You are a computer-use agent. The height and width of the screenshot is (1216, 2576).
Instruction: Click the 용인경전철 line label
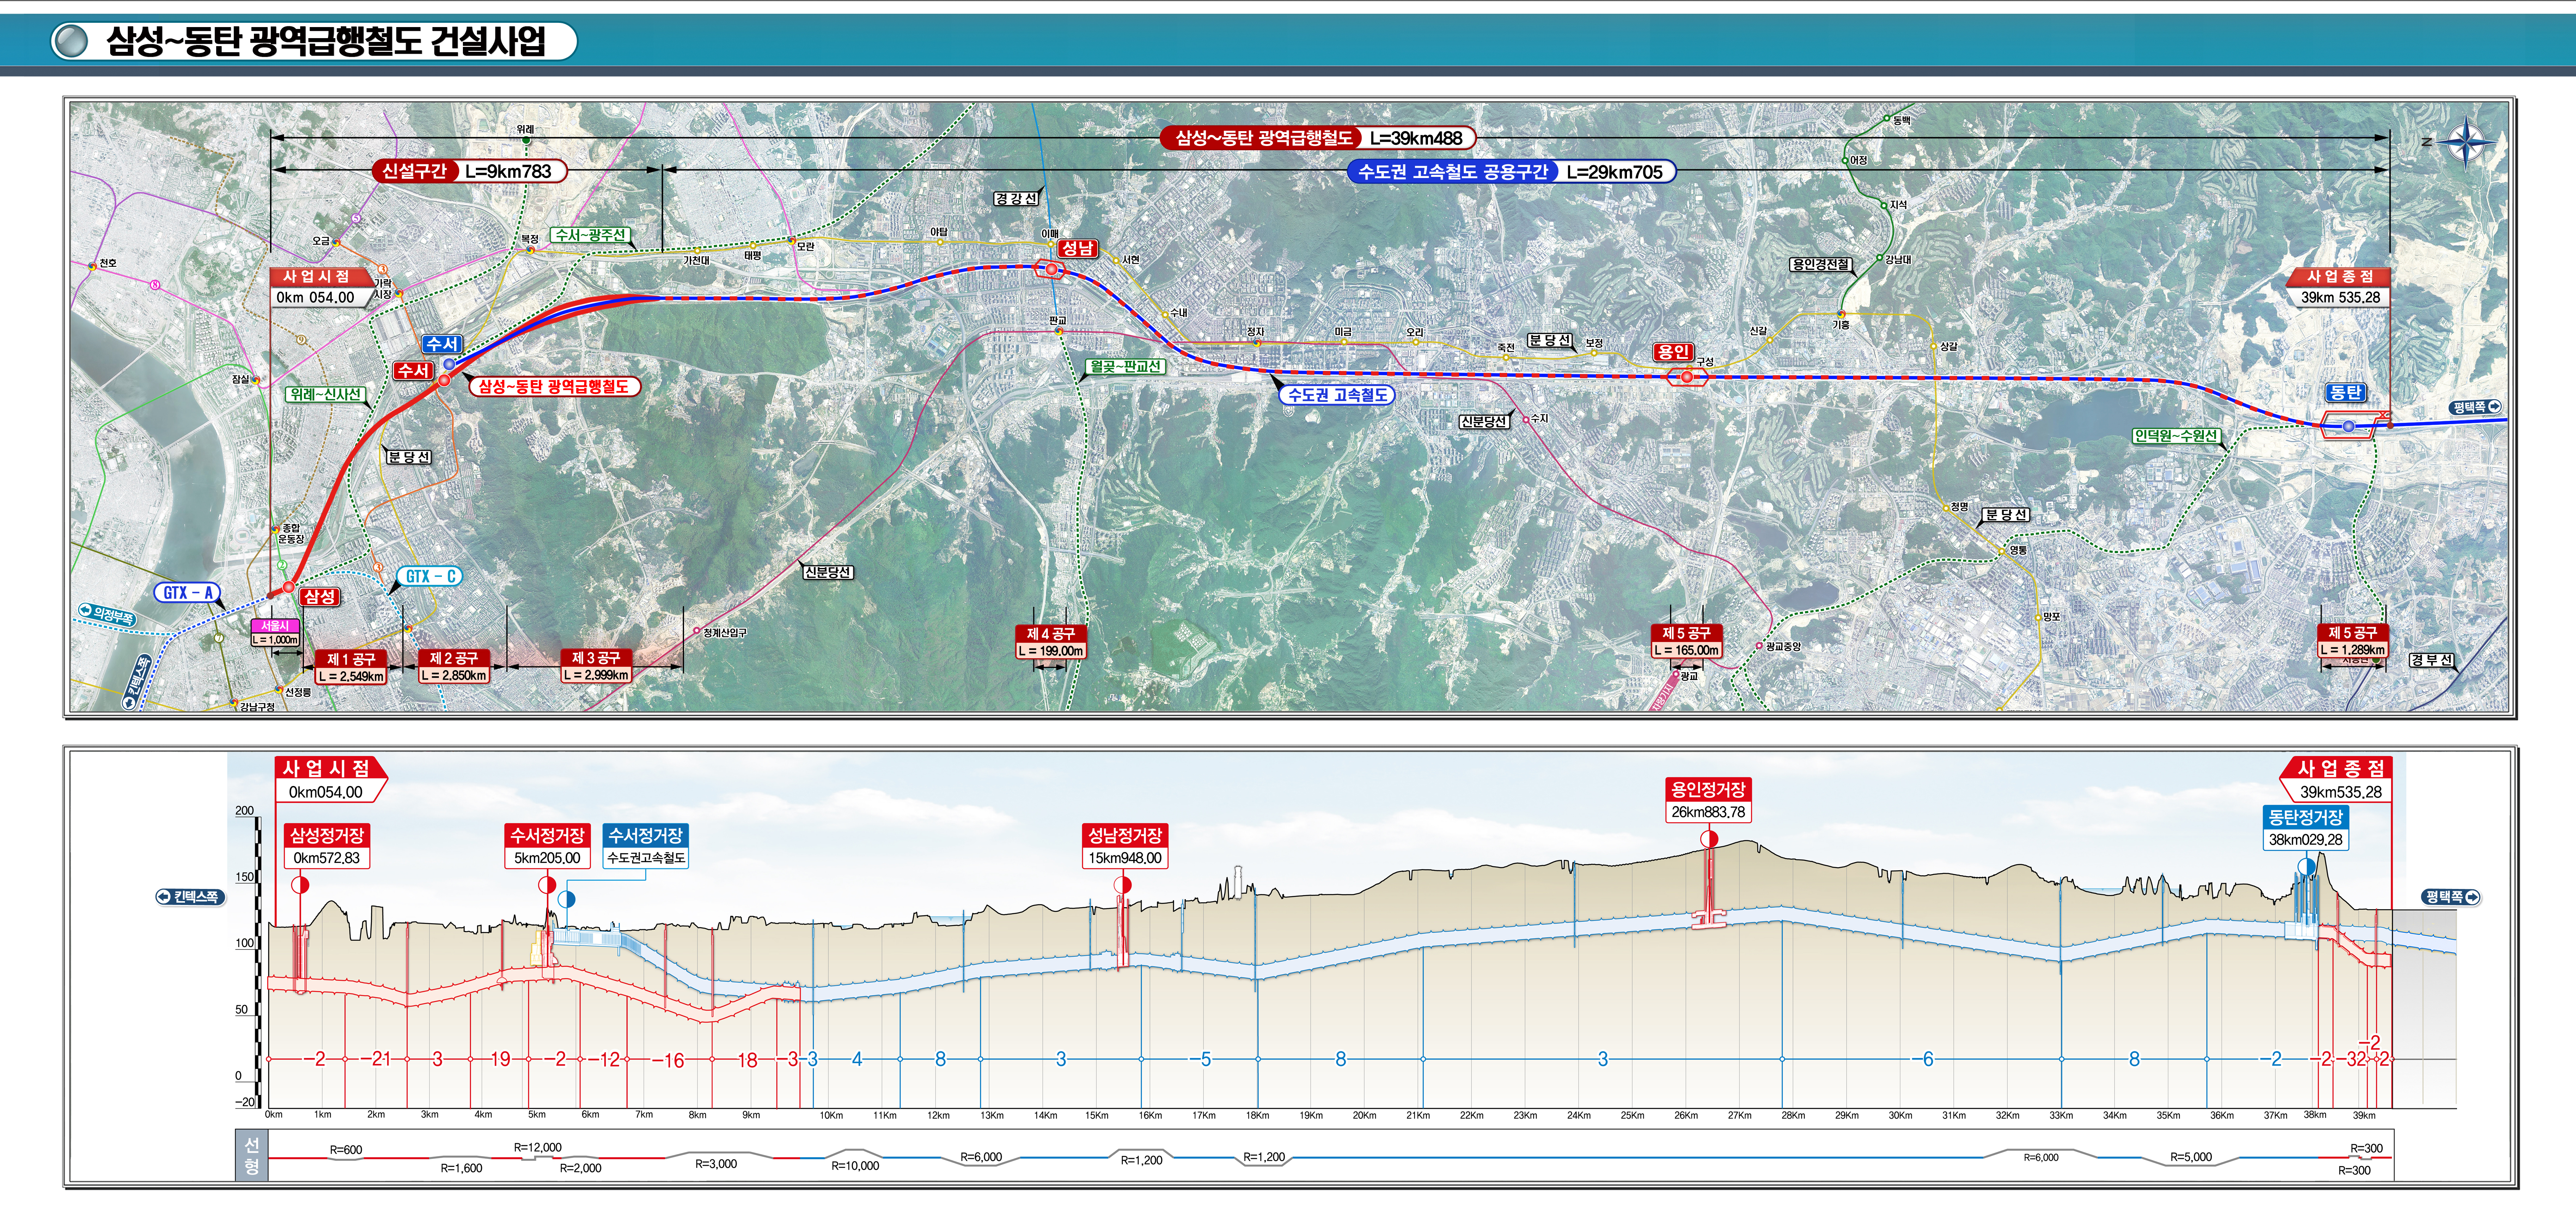point(1821,264)
